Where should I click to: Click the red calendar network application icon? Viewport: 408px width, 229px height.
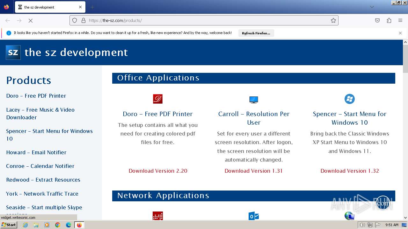click(158, 216)
